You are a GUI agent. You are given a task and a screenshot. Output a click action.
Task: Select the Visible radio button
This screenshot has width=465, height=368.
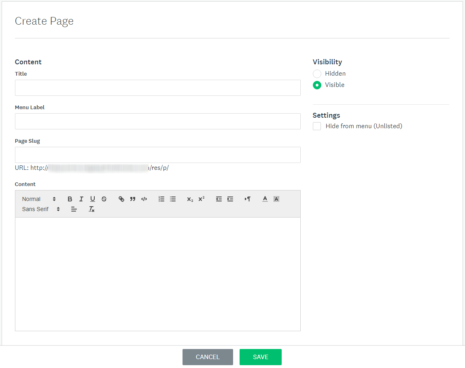[x=317, y=85]
